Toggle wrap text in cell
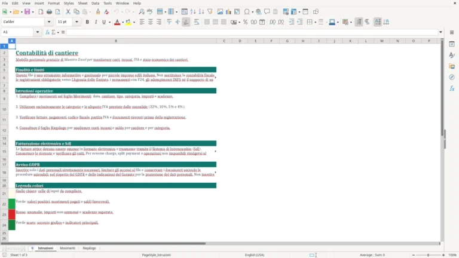Viewport: 459px width, 258px height. coord(197,22)
